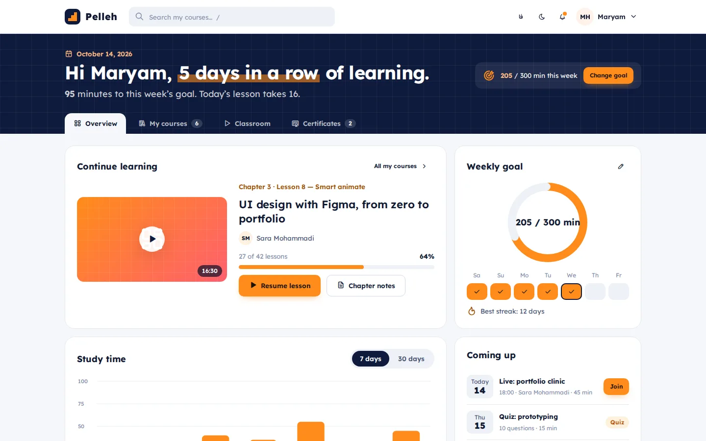The image size is (706, 441).
Task: Join the Live portfolio clinic
Action: [x=616, y=387]
